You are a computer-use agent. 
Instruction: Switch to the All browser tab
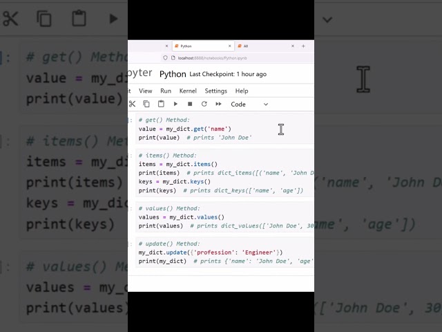coord(266,46)
